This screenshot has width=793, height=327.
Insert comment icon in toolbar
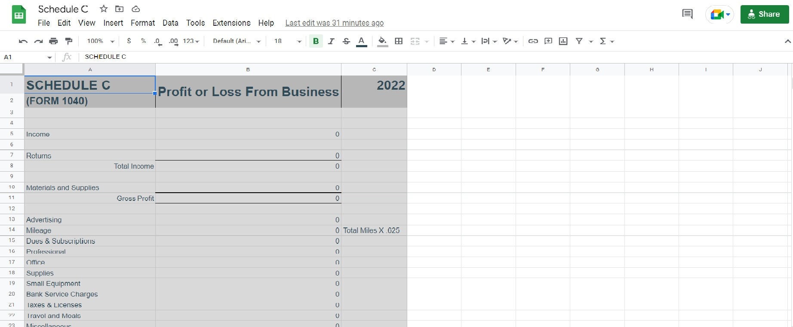point(548,41)
